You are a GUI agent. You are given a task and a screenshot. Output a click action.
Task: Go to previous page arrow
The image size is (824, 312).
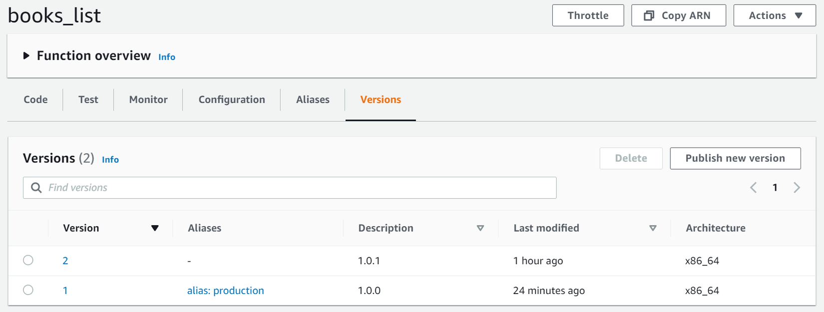pyautogui.click(x=753, y=188)
